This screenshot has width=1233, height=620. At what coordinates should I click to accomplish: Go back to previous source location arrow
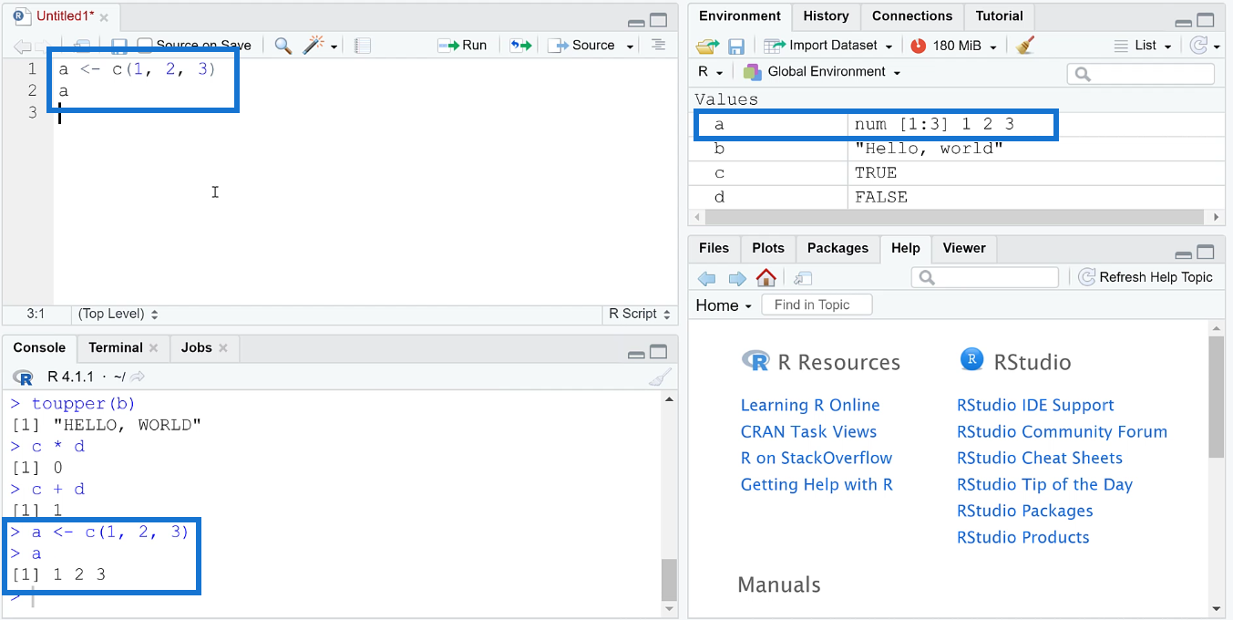(21, 46)
